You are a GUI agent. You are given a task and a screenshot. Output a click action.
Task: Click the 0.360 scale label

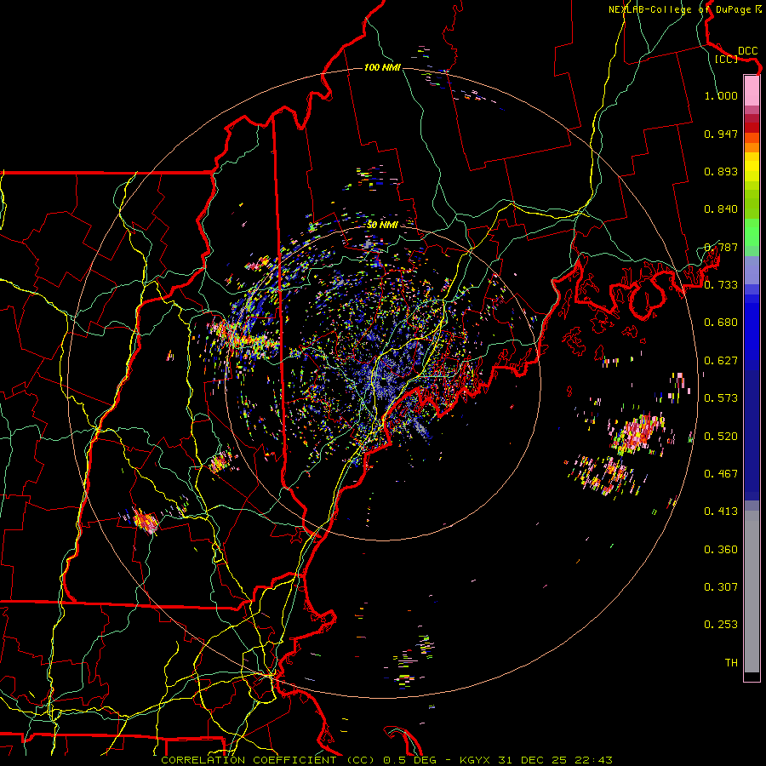click(x=721, y=550)
